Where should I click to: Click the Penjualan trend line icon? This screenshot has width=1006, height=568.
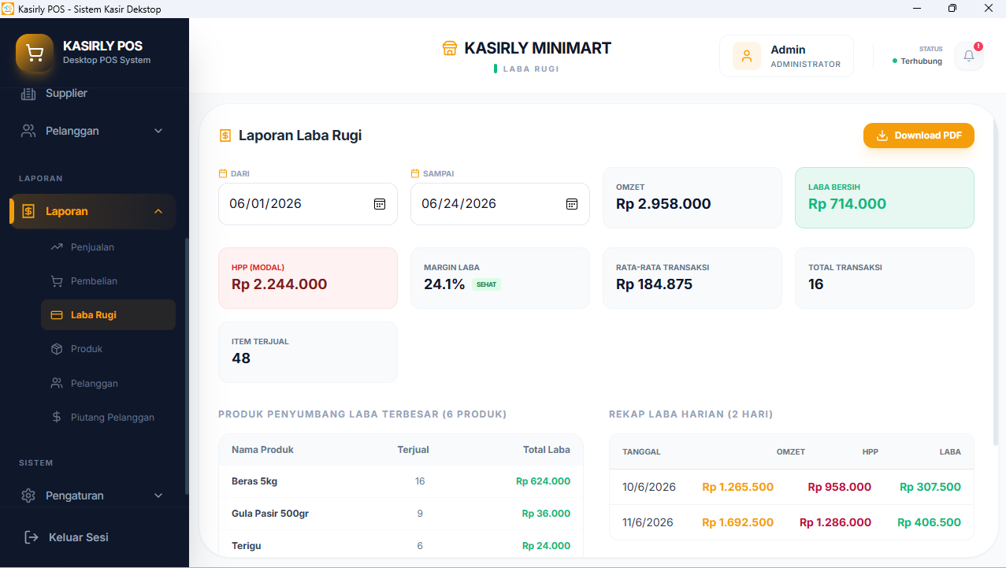pos(57,247)
